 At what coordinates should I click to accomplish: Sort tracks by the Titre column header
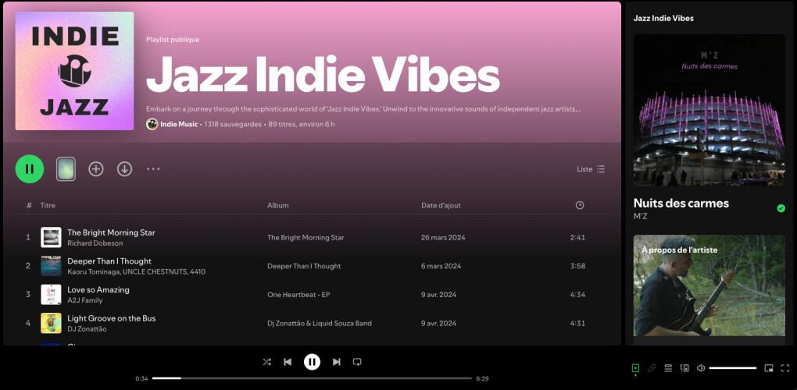click(48, 205)
